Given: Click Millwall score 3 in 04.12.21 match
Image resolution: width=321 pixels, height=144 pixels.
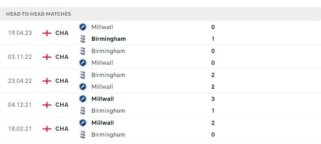Looking at the screenshot, I should click(213, 99).
